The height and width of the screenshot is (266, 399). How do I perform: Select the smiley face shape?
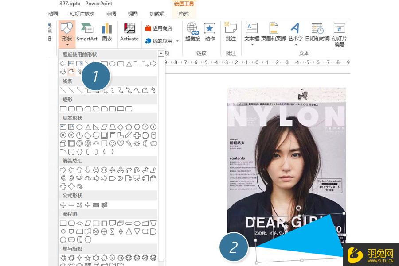(x=112, y=143)
